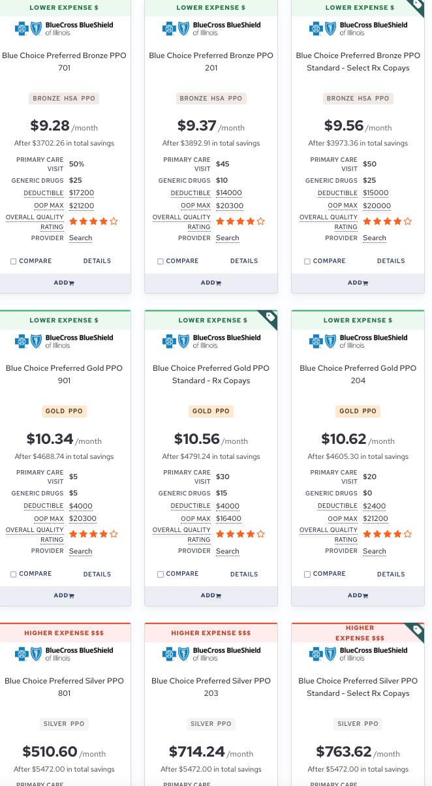
Task: Search providers for Bronze PPO Standard plan
Action: tap(374, 238)
